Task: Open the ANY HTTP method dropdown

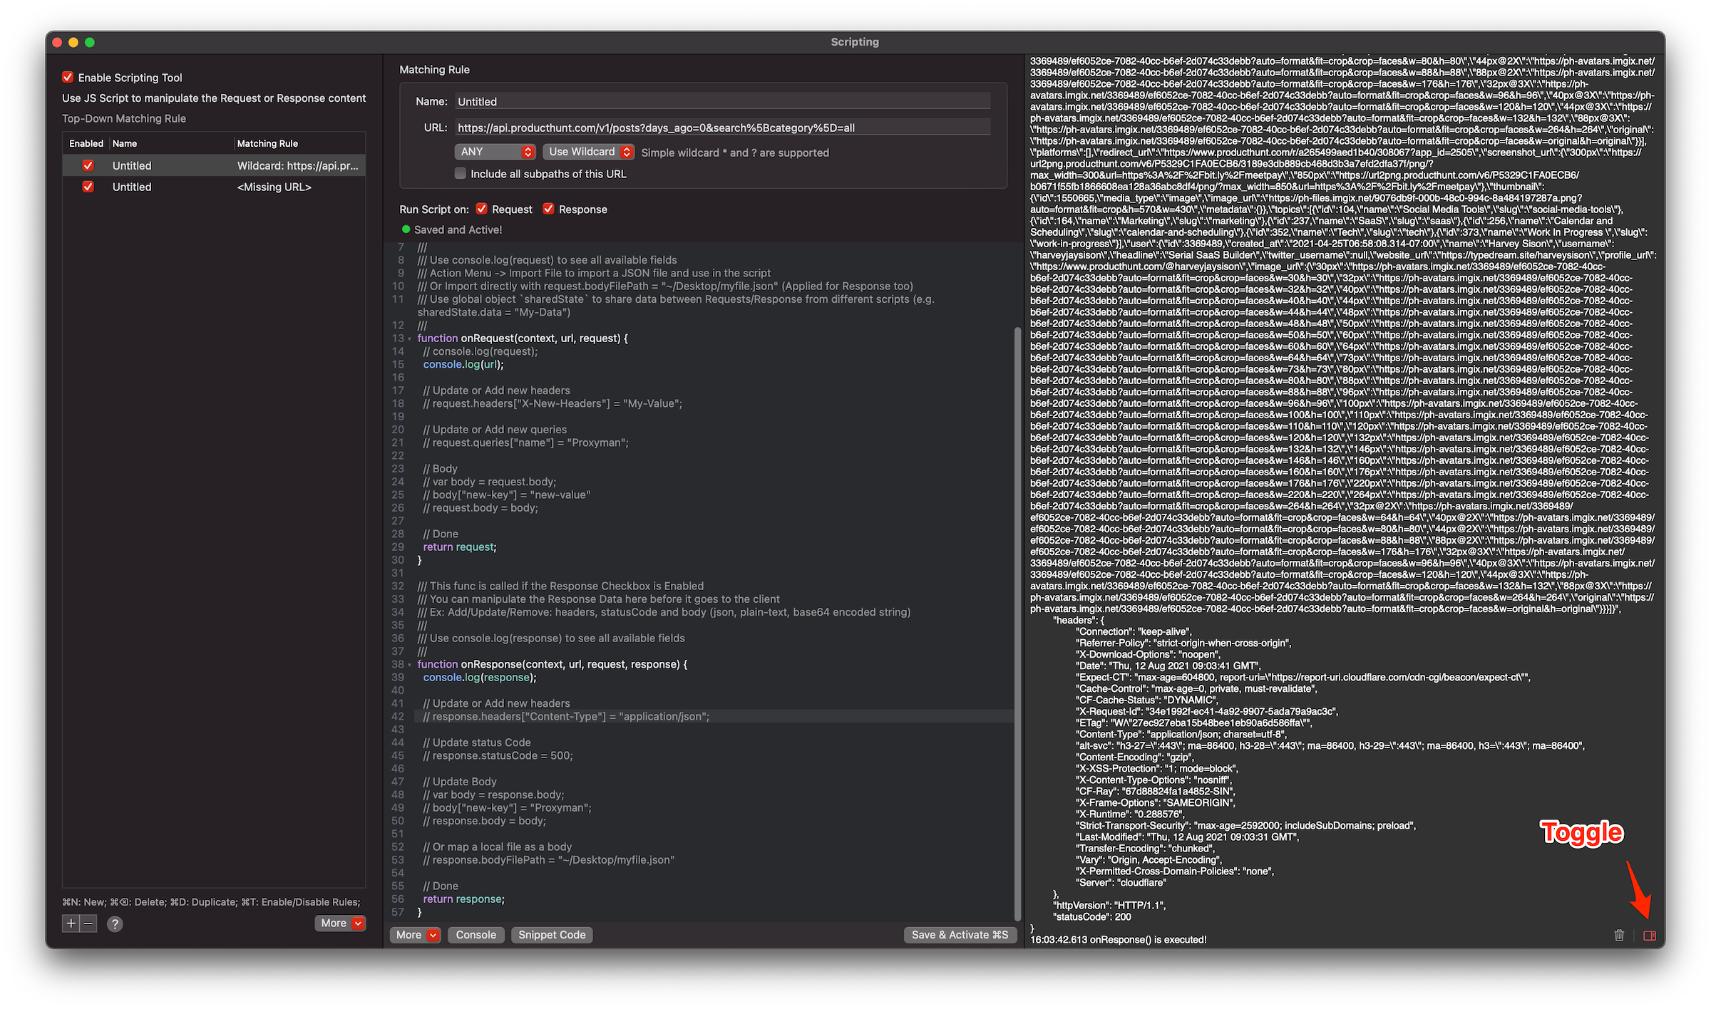Action: pos(495,151)
